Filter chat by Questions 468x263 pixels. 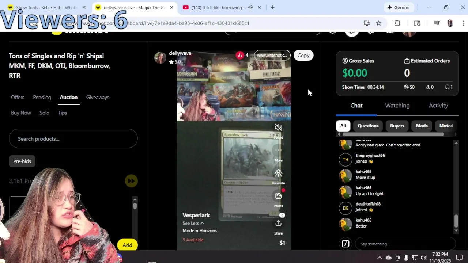pos(368,126)
